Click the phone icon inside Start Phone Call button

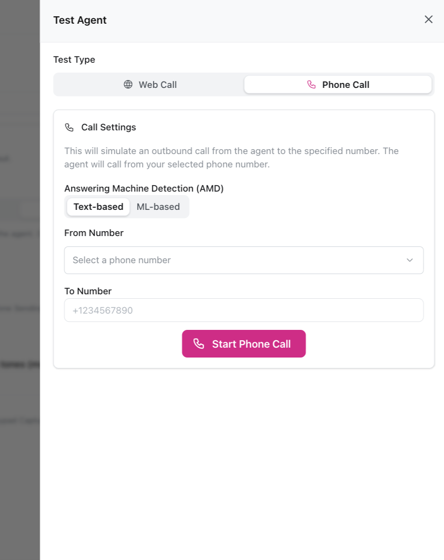tap(199, 343)
